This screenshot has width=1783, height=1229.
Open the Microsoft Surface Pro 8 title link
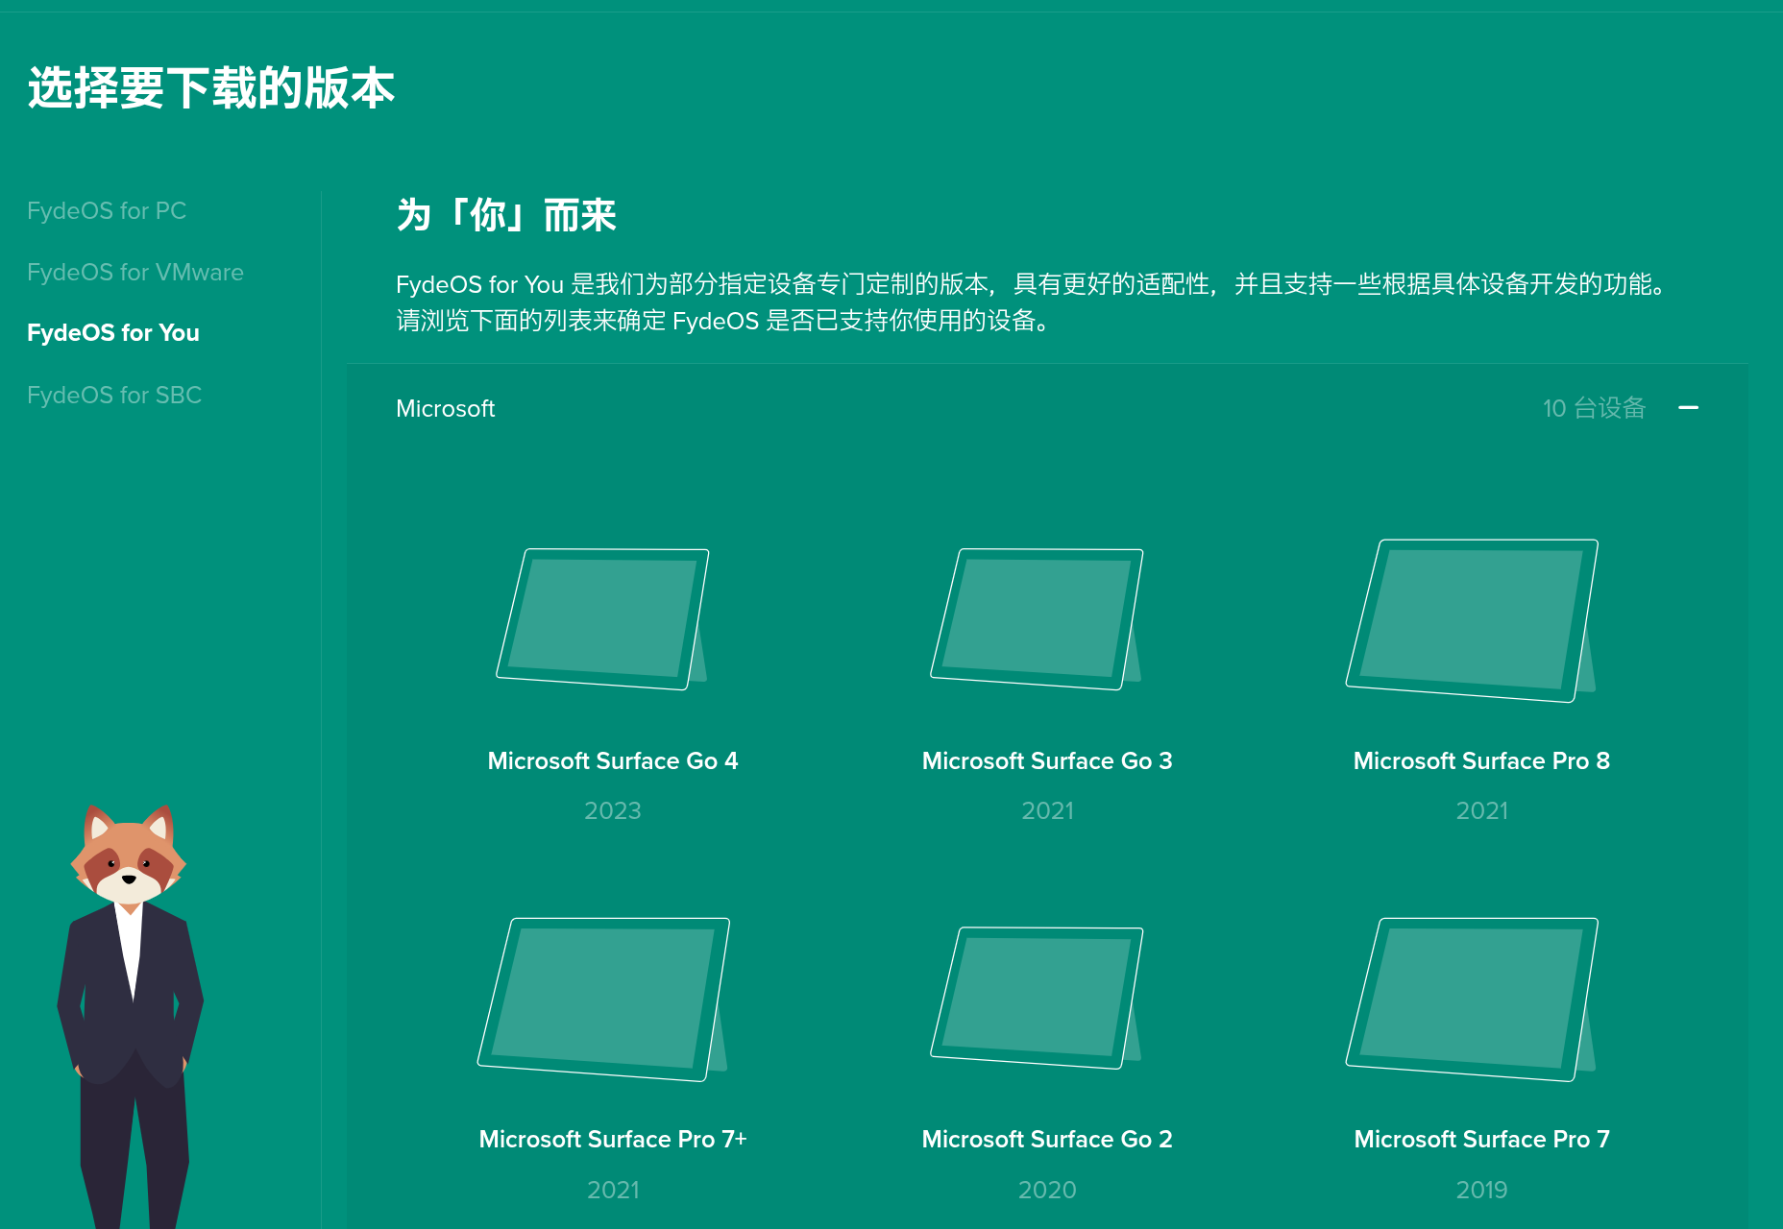(1481, 761)
